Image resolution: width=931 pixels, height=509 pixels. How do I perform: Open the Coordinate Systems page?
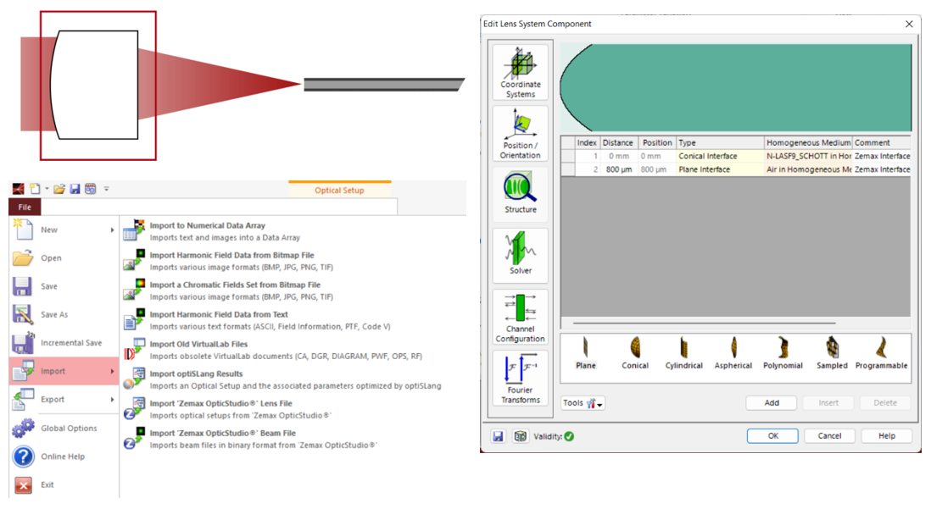pos(520,72)
